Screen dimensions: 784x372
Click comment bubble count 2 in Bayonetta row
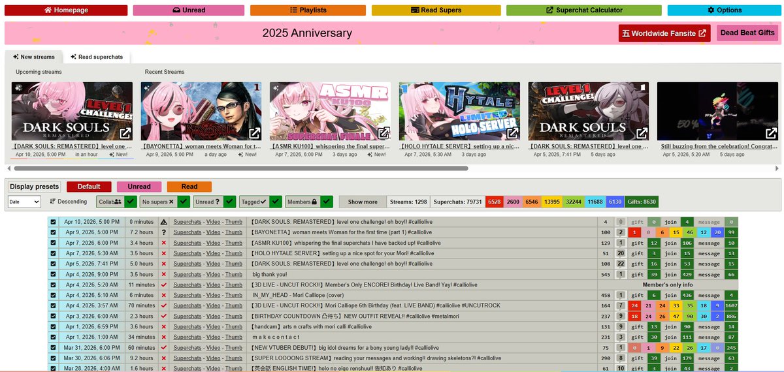(621, 232)
